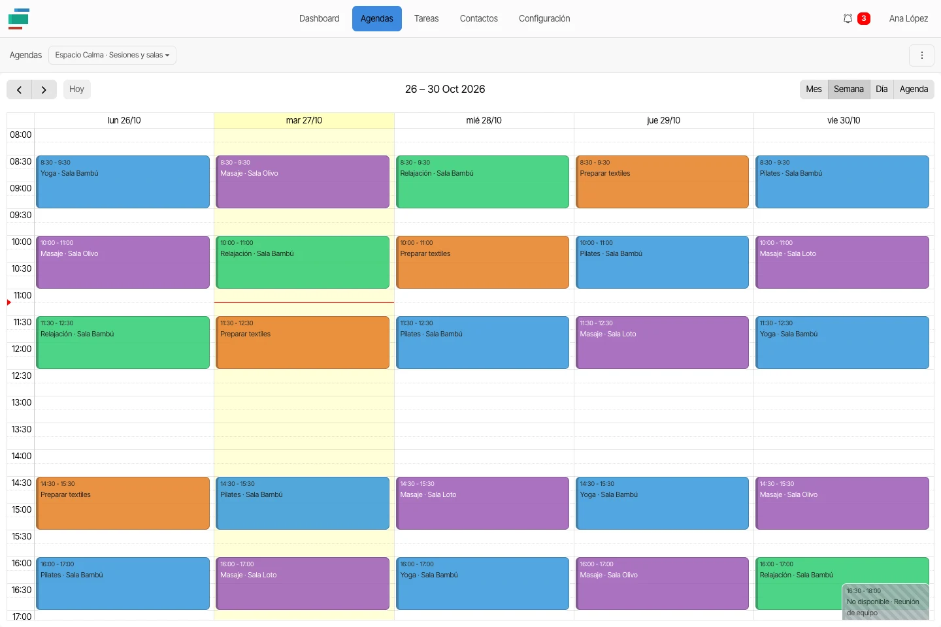The width and height of the screenshot is (941, 627).
Task: Open Wednesday 8:30 Relajación Sala Bambú event
Action: click(x=482, y=182)
